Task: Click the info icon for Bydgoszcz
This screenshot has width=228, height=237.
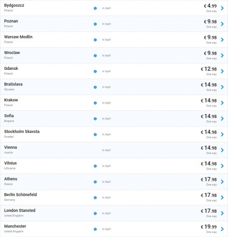Action: click(95, 8)
